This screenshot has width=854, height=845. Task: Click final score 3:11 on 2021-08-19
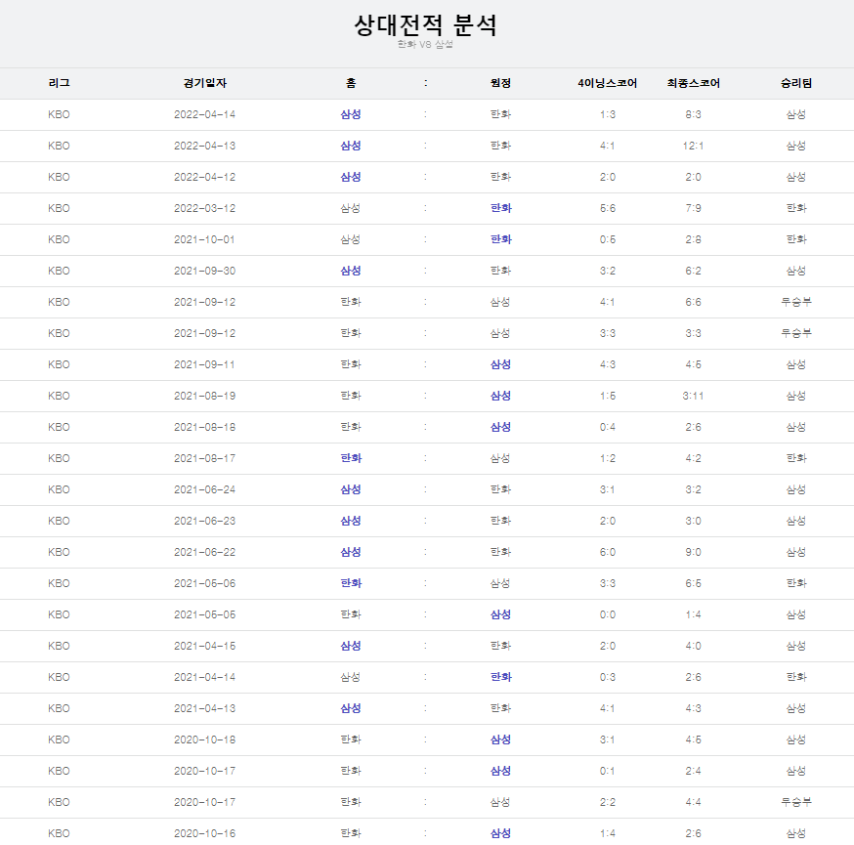tap(694, 396)
